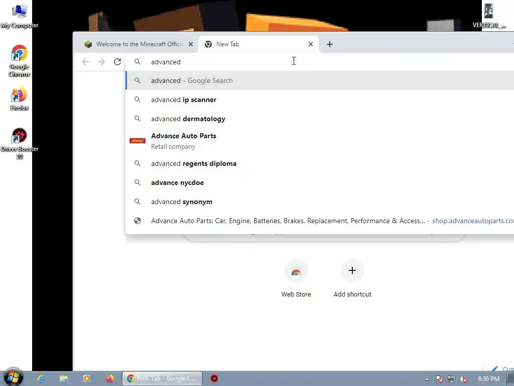The image size is (514, 386).
Task: Select 'advance nycdoe' suggestion
Action: (320, 182)
